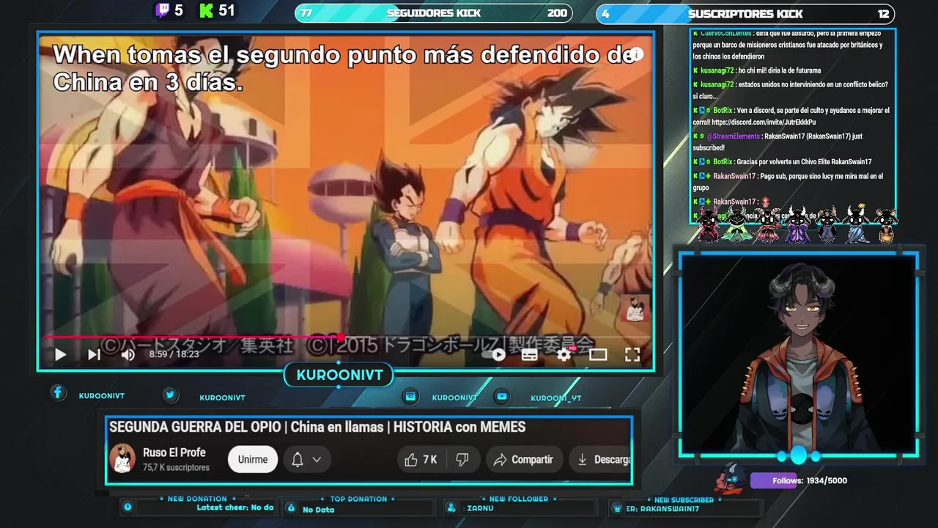The height and width of the screenshot is (528, 938).
Task: Click the SEGUIDORES KICK goal bar
Action: pyautogui.click(x=434, y=13)
